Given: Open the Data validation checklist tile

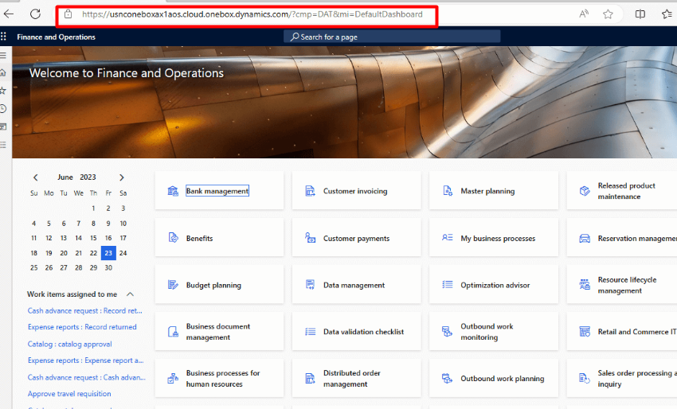Looking at the screenshot, I should [356, 331].
